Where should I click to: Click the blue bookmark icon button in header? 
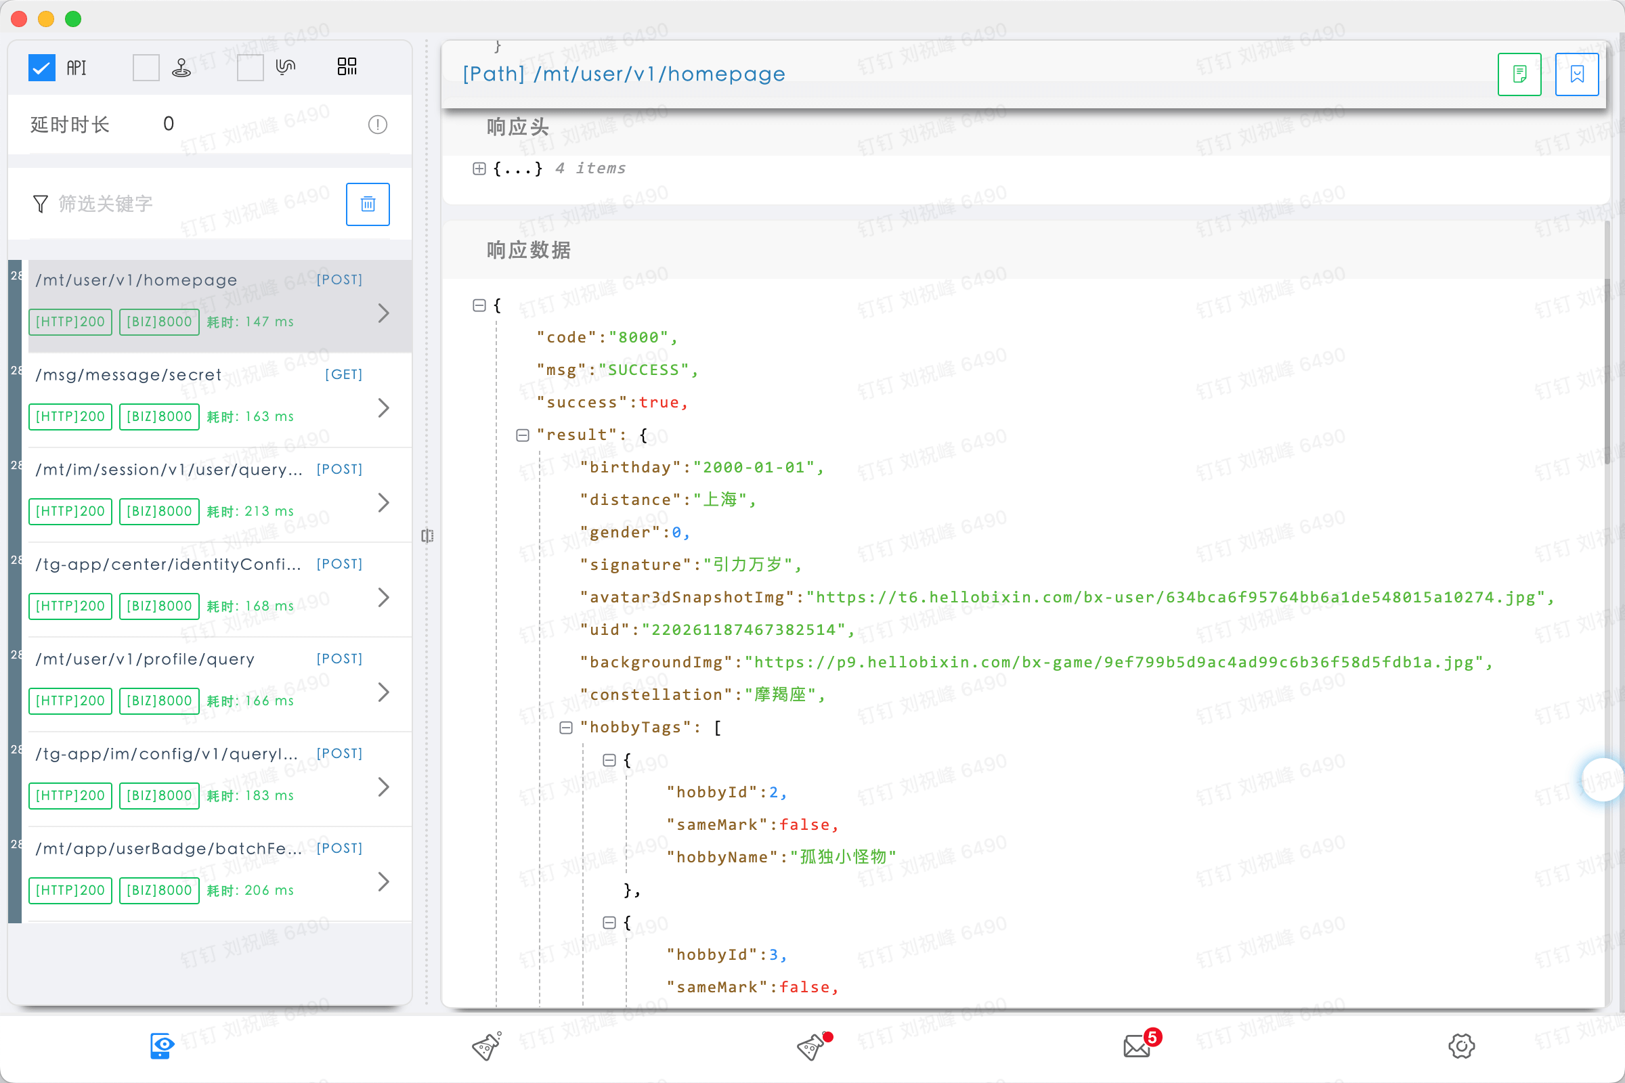coord(1577,74)
